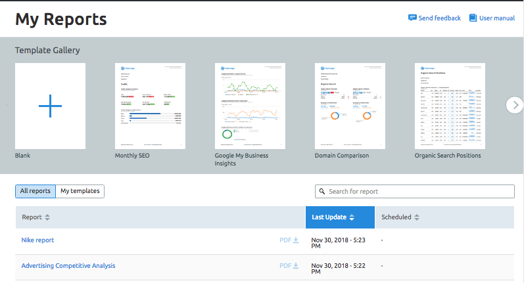This screenshot has width=524, height=283.
Task: Select the Monthly SEO template thumbnail
Action: pyautogui.click(x=150, y=106)
